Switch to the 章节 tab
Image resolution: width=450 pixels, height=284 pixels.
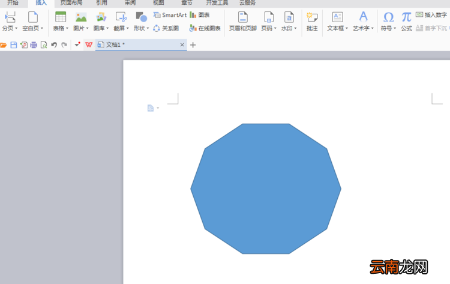coord(187,3)
